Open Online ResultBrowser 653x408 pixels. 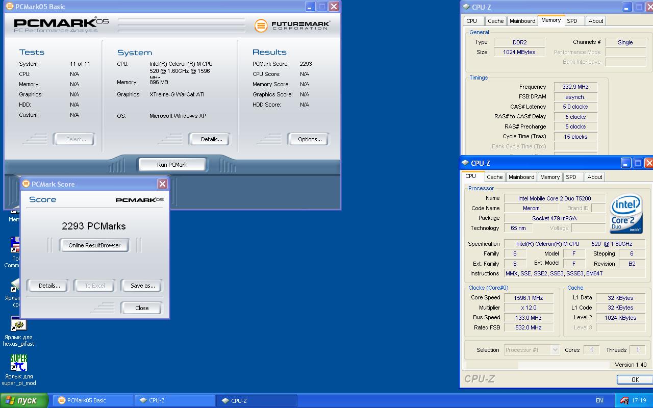pyautogui.click(x=94, y=245)
